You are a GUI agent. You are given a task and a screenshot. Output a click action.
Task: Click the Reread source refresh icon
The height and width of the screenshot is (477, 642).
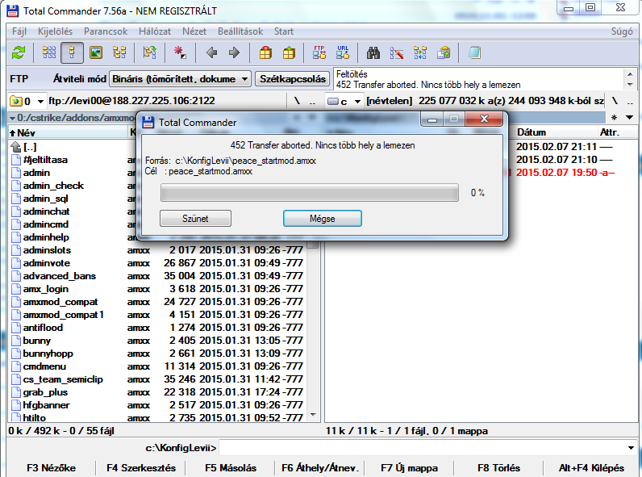(19, 52)
